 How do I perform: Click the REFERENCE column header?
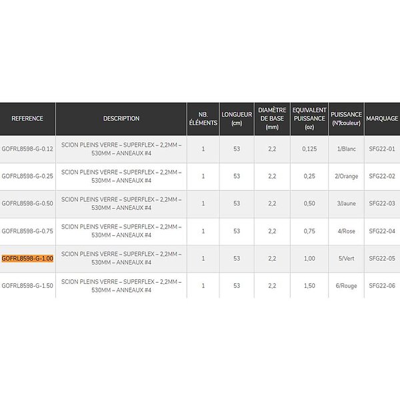(27, 119)
